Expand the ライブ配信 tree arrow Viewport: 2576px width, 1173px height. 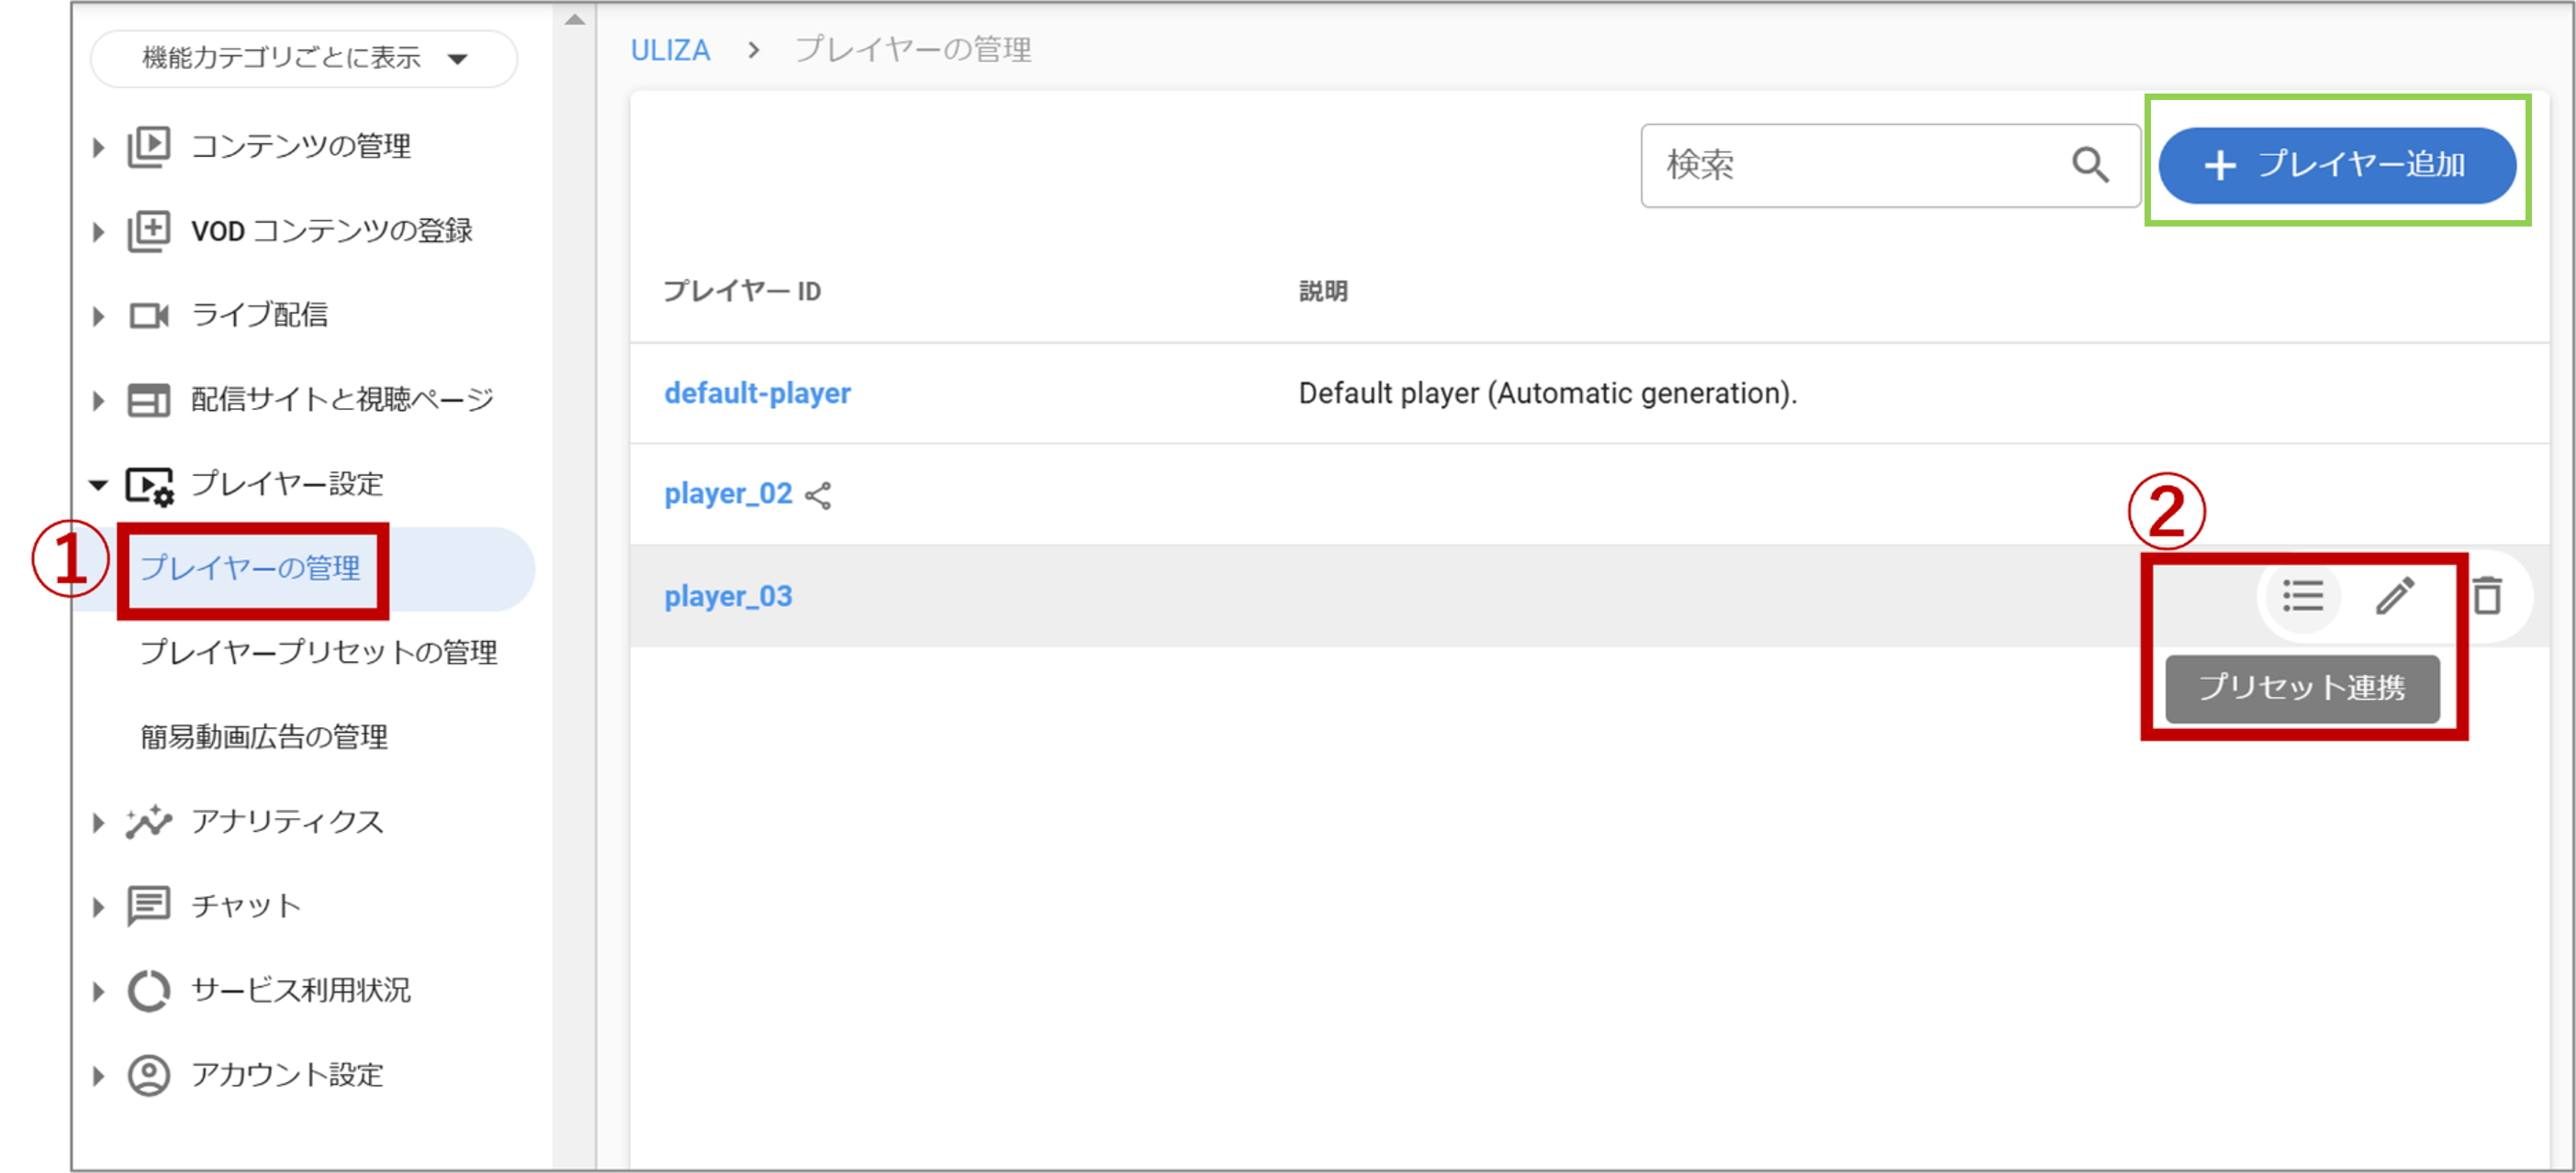tap(98, 316)
